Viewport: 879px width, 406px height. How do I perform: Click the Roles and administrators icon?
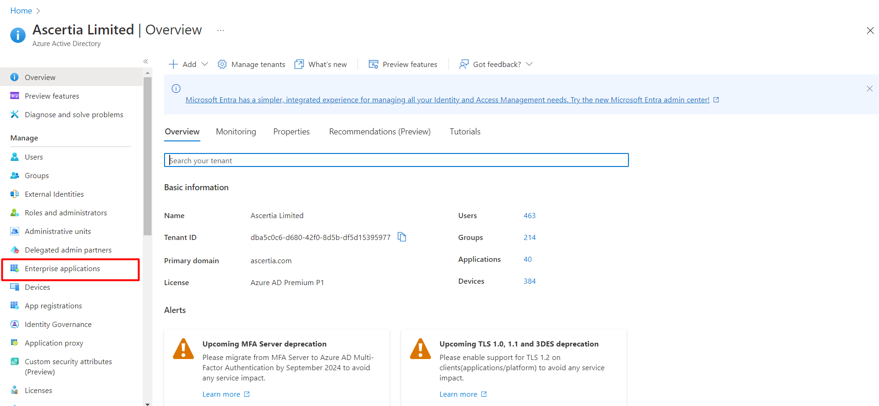14,213
